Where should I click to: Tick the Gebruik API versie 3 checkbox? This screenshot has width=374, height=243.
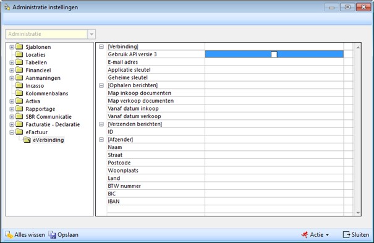(274, 54)
